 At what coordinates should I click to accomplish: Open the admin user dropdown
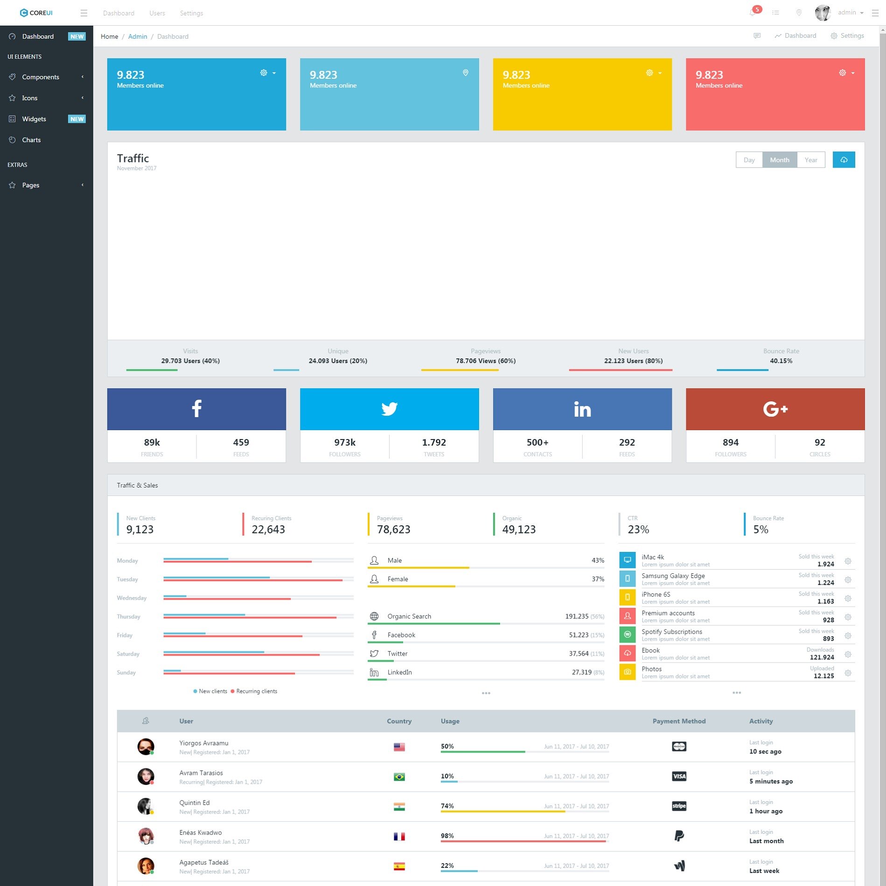tap(840, 13)
